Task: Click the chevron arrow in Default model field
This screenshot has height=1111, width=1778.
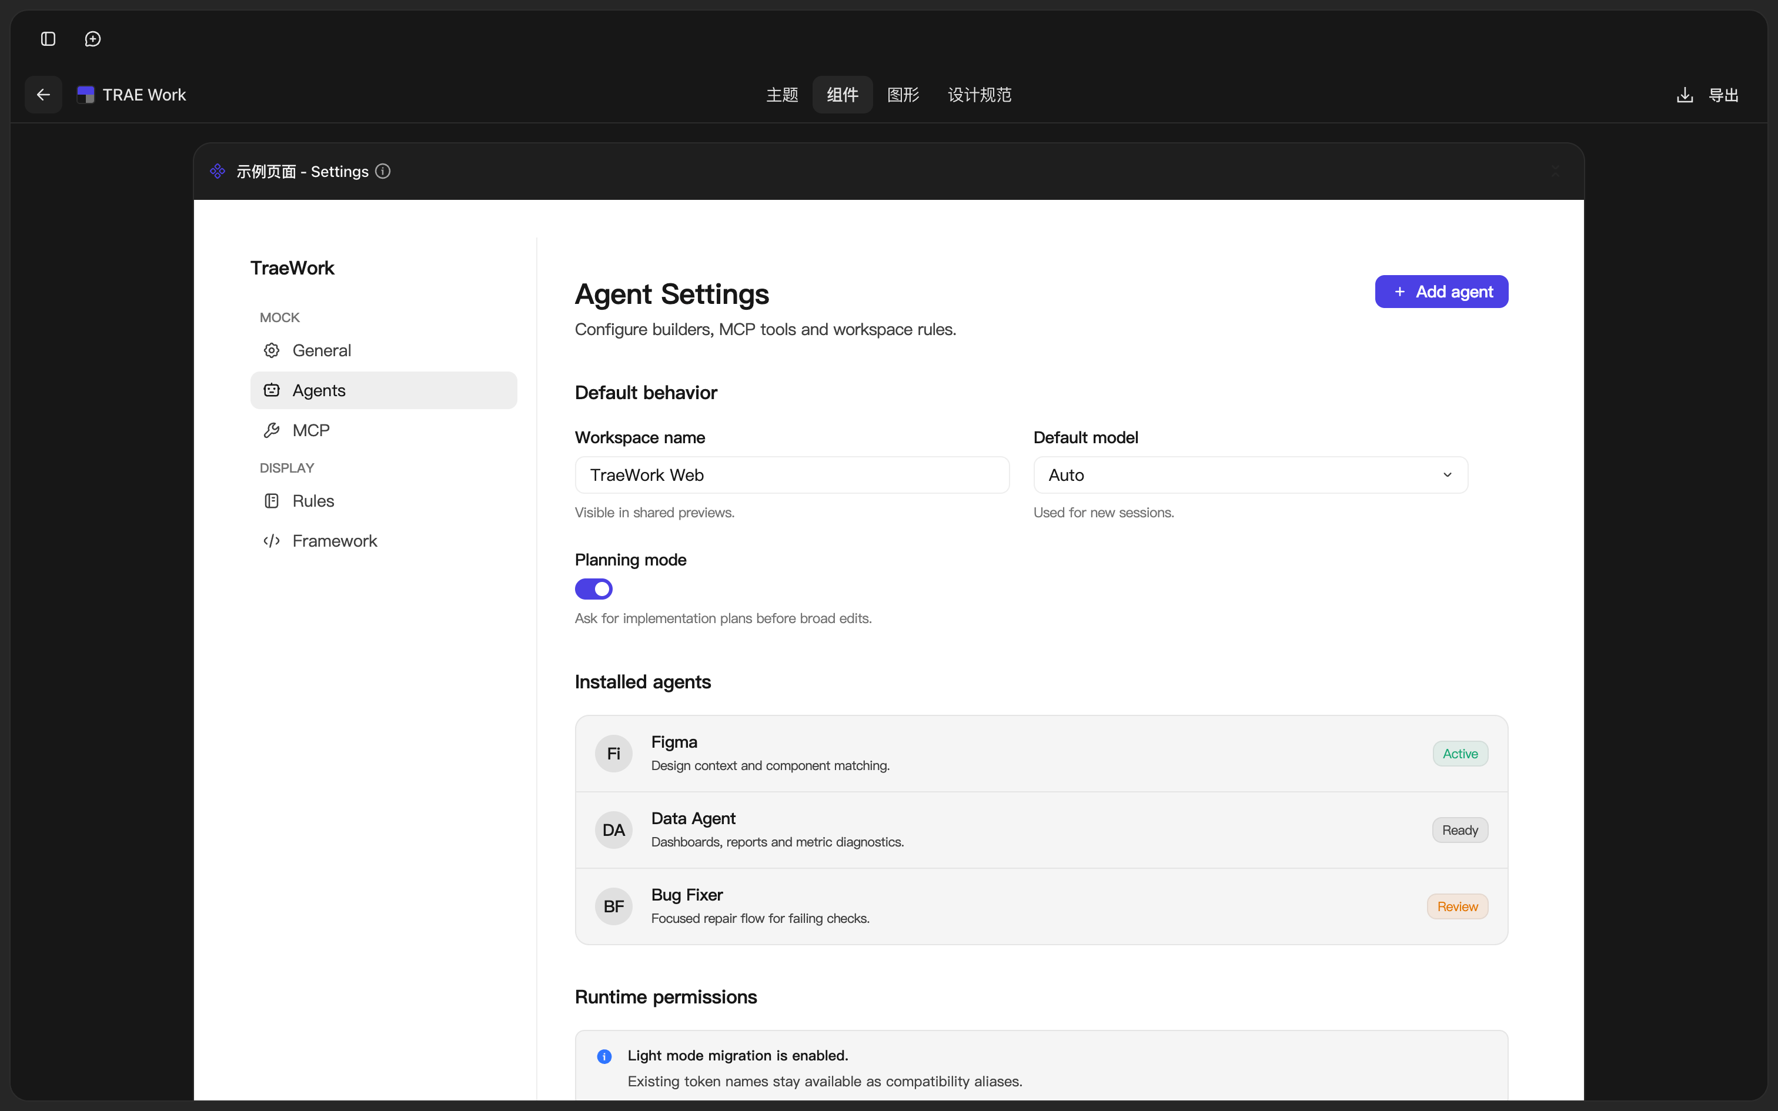Action: (1448, 475)
